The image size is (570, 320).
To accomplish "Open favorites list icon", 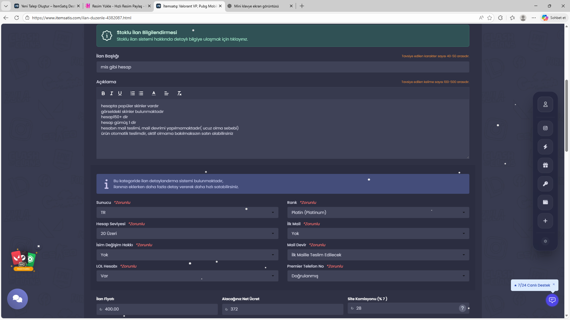I will point(512,18).
